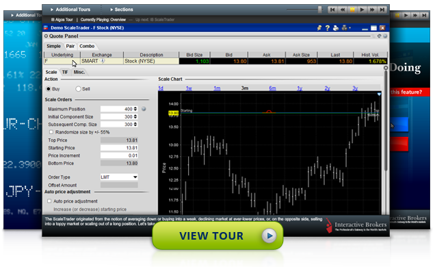This screenshot has height=267, width=435.
Task: Click the Description cell Stock (NYSE)
Action: [151, 61]
